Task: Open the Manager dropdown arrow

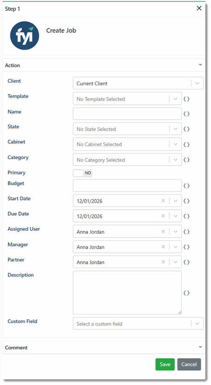Action: point(175,247)
